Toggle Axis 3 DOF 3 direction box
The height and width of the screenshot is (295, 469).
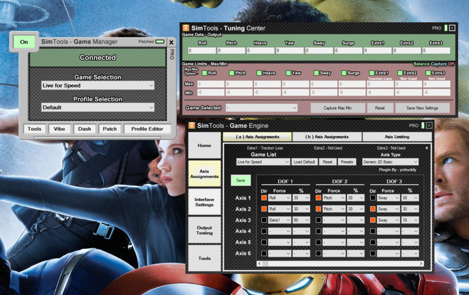click(x=373, y=220)
